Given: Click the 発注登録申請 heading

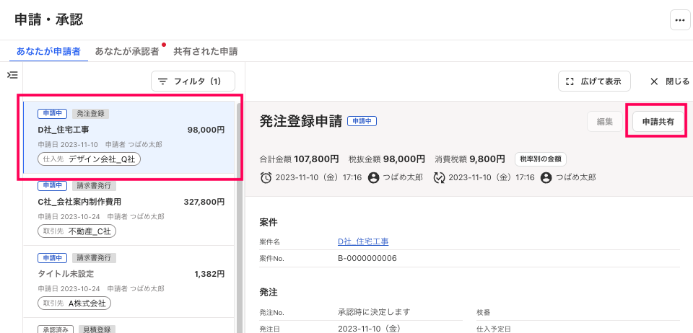Looking at the screenshot, I should pyautogui.click(x=300, y=121).
